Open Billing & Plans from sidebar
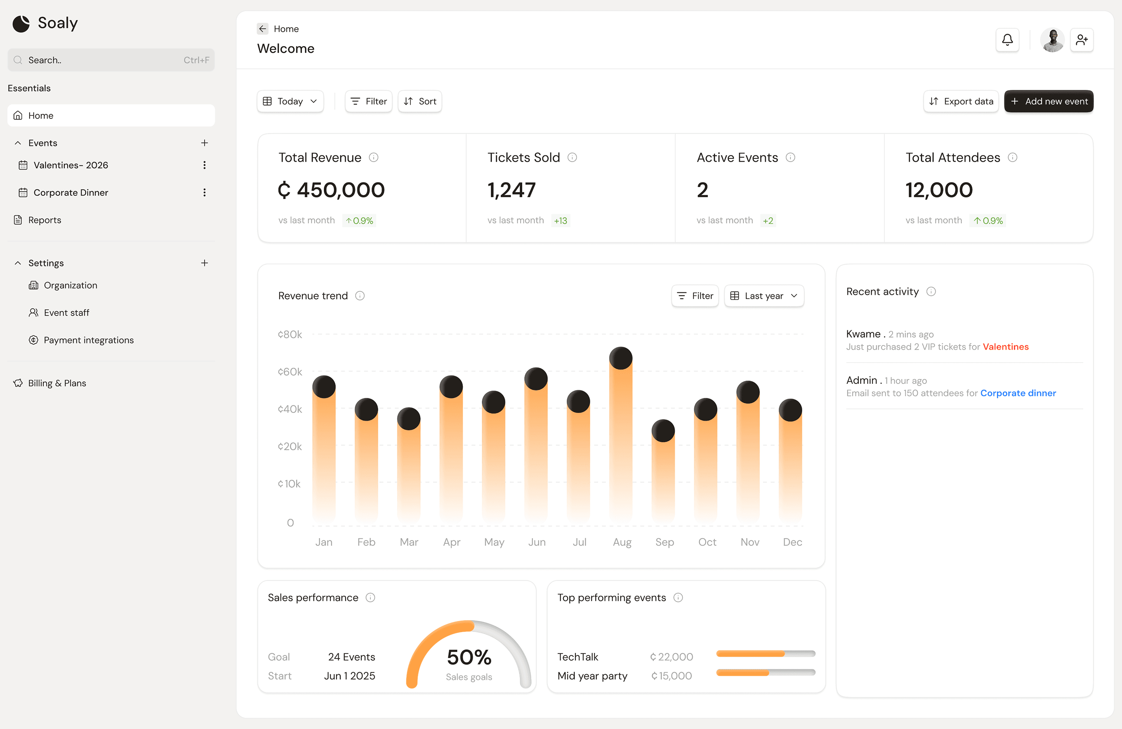This screenshot has width=1122, height=729. pos(57,383)
